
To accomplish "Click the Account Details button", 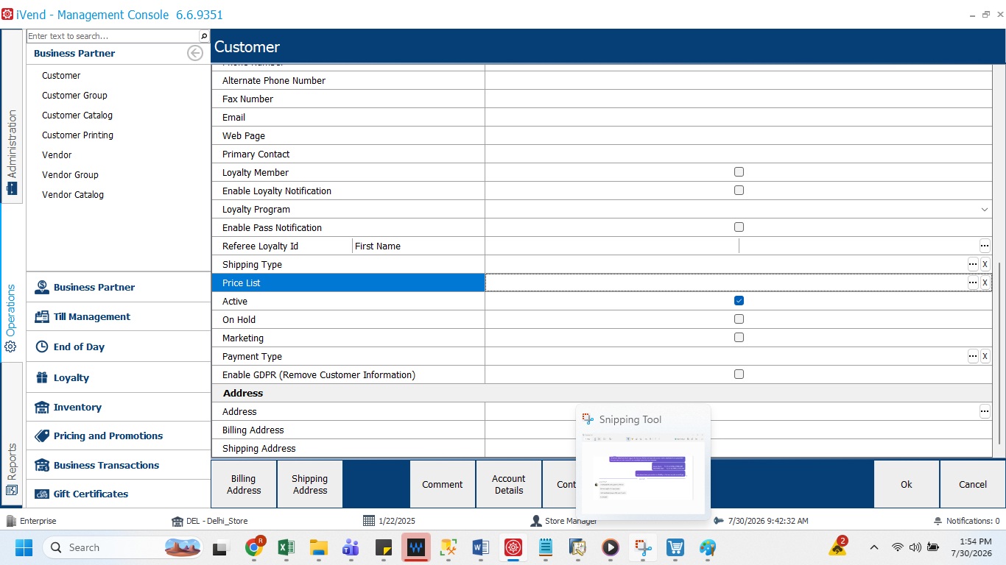I will click(x=509, y=484).
